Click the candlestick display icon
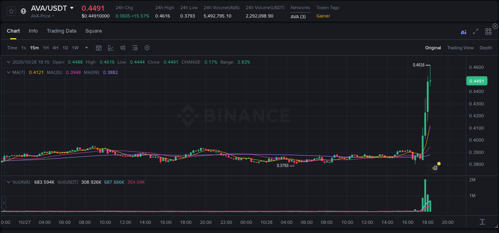The width and height of the screenshot is (499, 233). point(123,48)
